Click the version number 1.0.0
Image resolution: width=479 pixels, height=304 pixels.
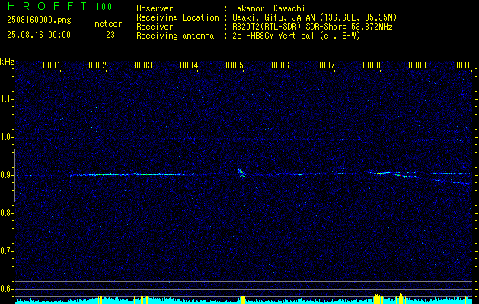pos(104,7)
